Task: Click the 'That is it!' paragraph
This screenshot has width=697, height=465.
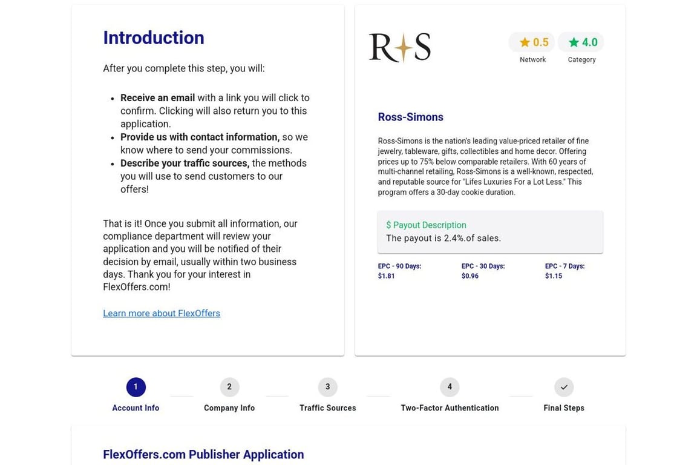Action: [x=200, y=256]
